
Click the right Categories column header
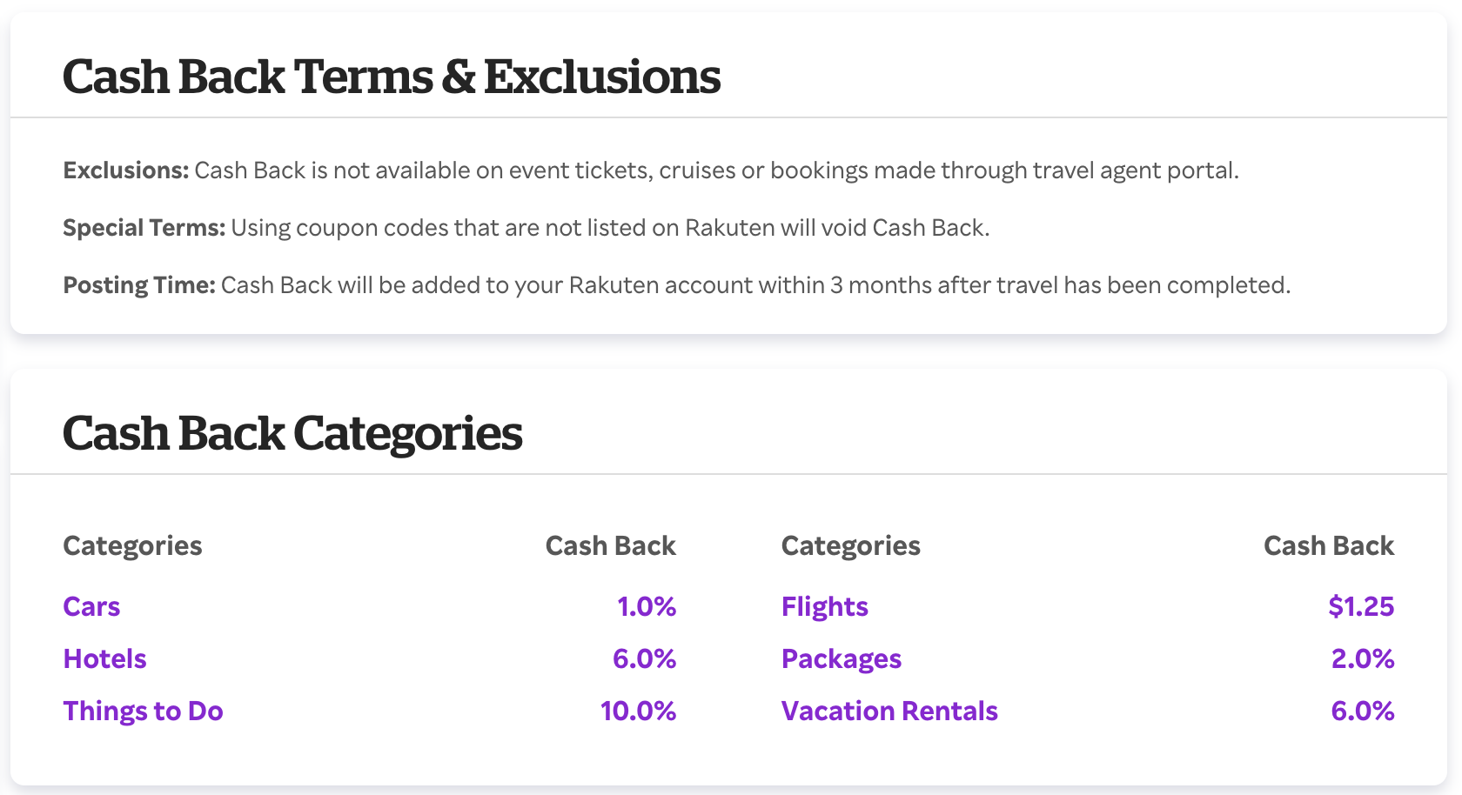(850, 545)
